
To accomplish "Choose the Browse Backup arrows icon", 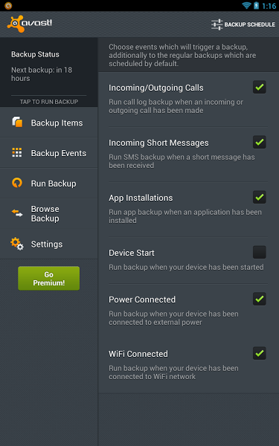I will point(17,213).
